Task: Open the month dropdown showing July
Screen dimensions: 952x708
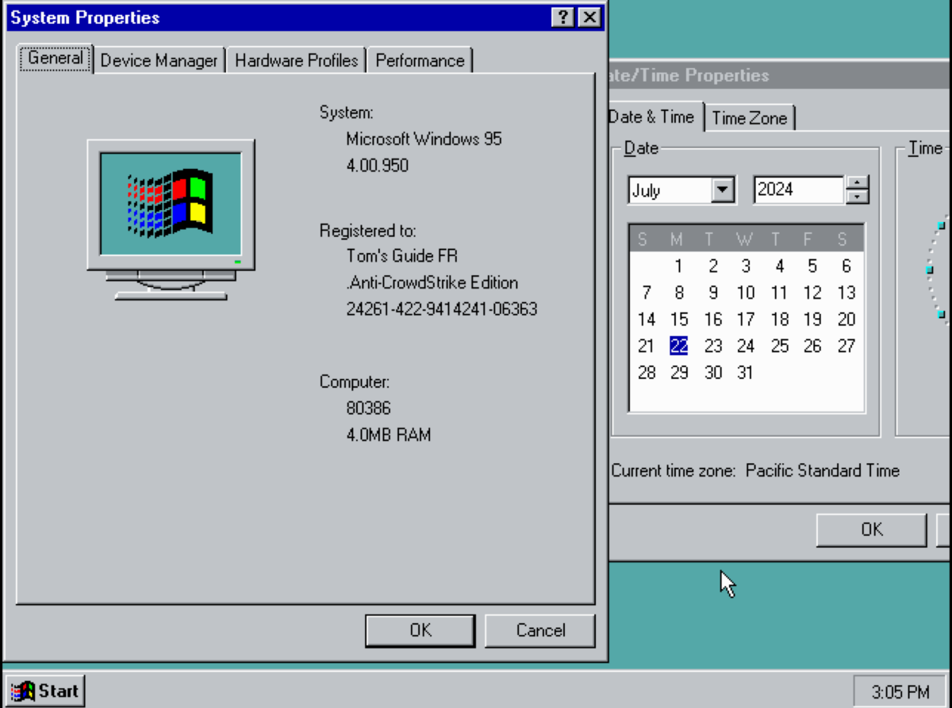Action: pos(723,190)
